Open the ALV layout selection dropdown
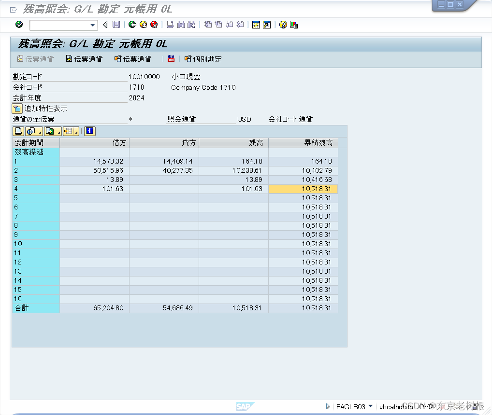Image resolution: width=492 pixels, height=415 pixels. click(71, 131)
